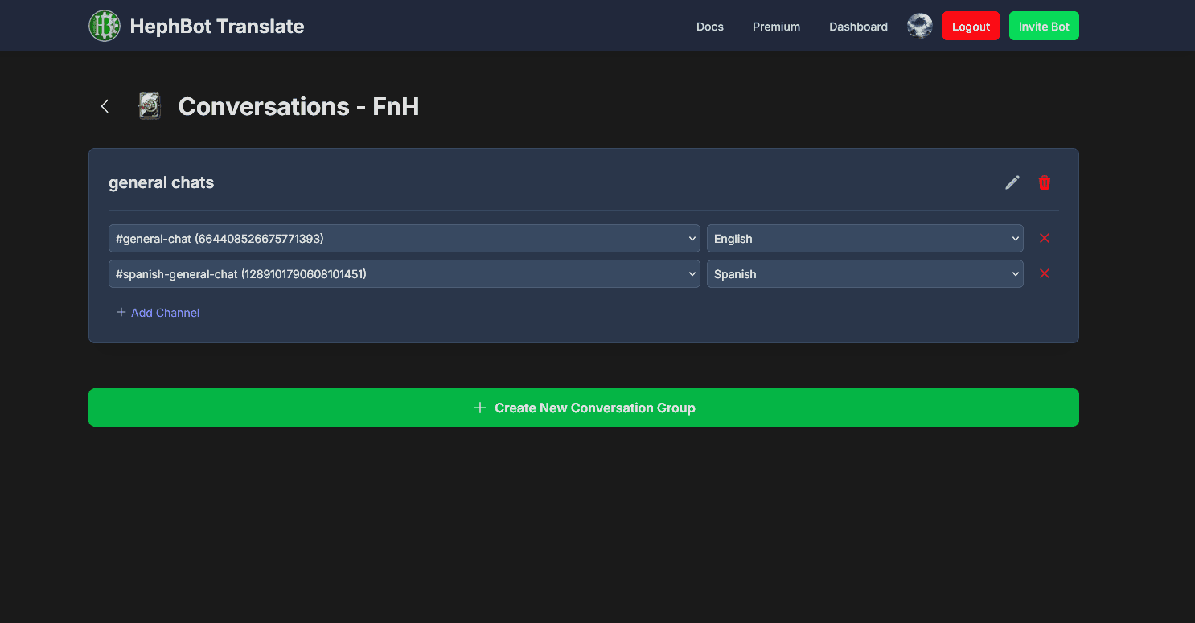Create New Conversation Group
The height and width of the screenshot is (623, 1195).
[x=583, y=408]
